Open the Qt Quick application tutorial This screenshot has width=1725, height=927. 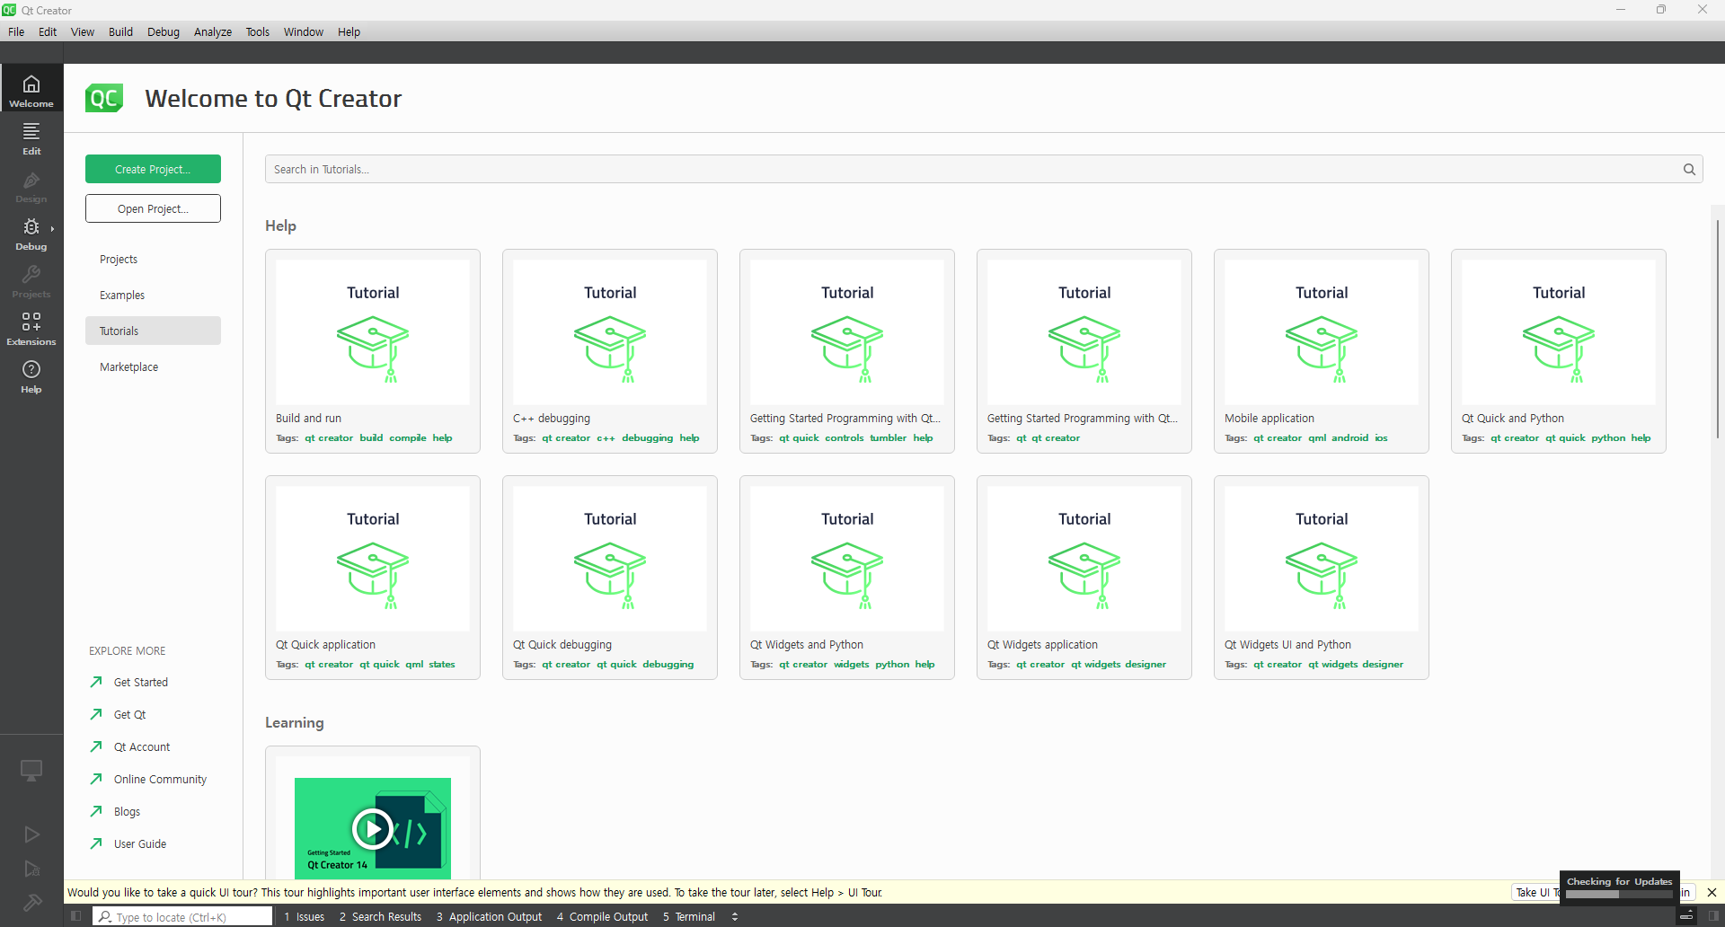click(373, 578)
